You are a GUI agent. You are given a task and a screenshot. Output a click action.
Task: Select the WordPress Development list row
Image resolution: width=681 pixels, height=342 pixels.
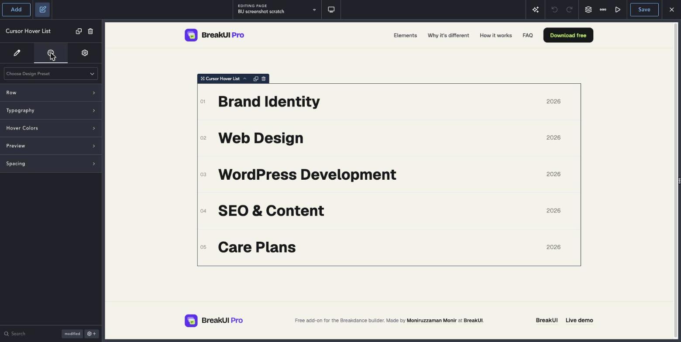tap(389, 174)
